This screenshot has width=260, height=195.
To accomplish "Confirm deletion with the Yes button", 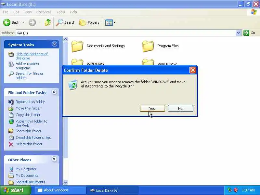I will [x=152, y=109].
